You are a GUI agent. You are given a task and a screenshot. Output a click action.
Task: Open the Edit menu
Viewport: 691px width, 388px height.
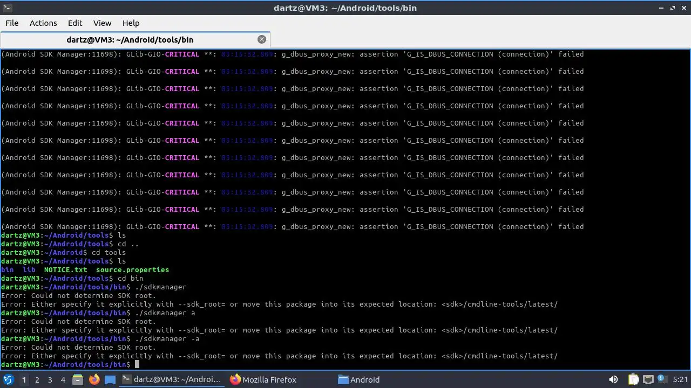coord(75,23)
